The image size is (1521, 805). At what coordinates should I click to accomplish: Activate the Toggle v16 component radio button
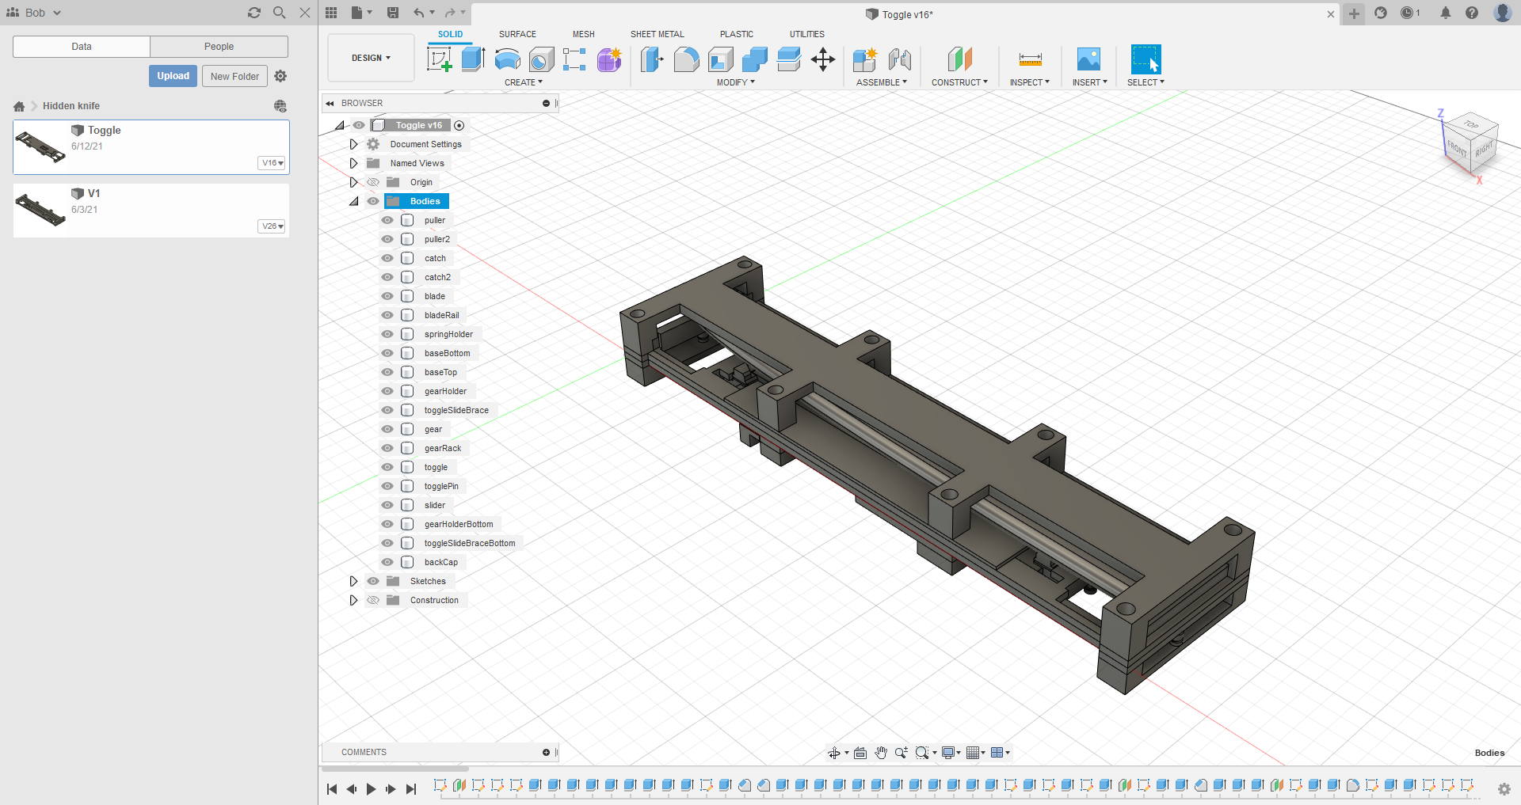coord(459,125)
